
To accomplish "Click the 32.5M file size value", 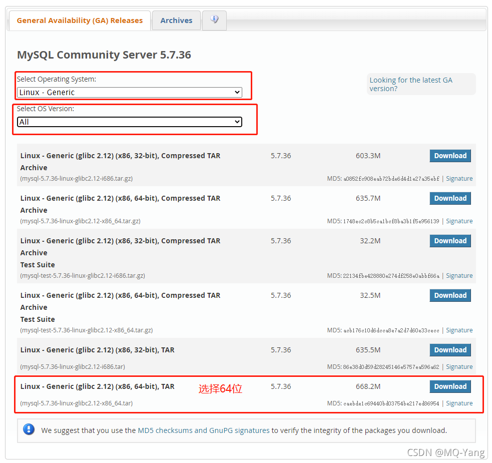I will point(370,295).
